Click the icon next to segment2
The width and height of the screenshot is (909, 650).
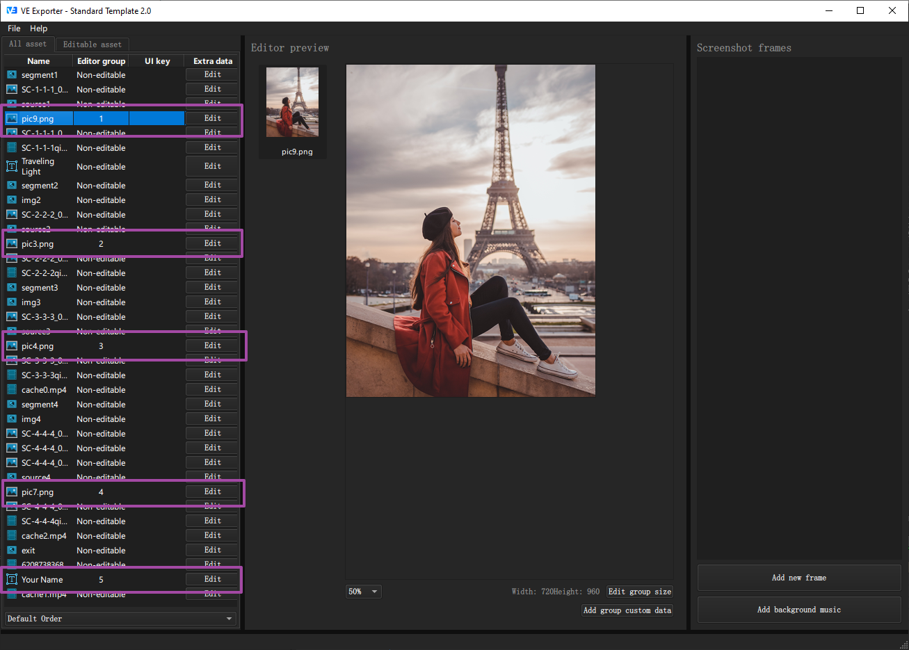tap(12, 186)
